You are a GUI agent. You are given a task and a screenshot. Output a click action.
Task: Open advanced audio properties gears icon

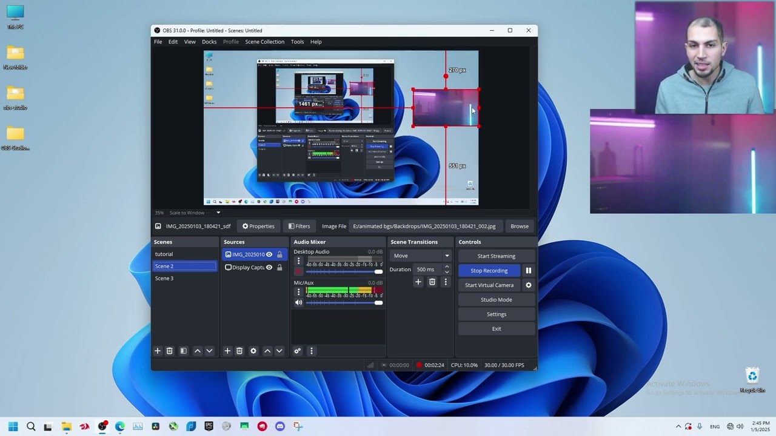pyautogui.click(x=297, y=351)
